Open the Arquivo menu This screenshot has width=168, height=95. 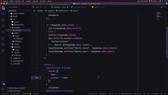(x=6, y=1)
